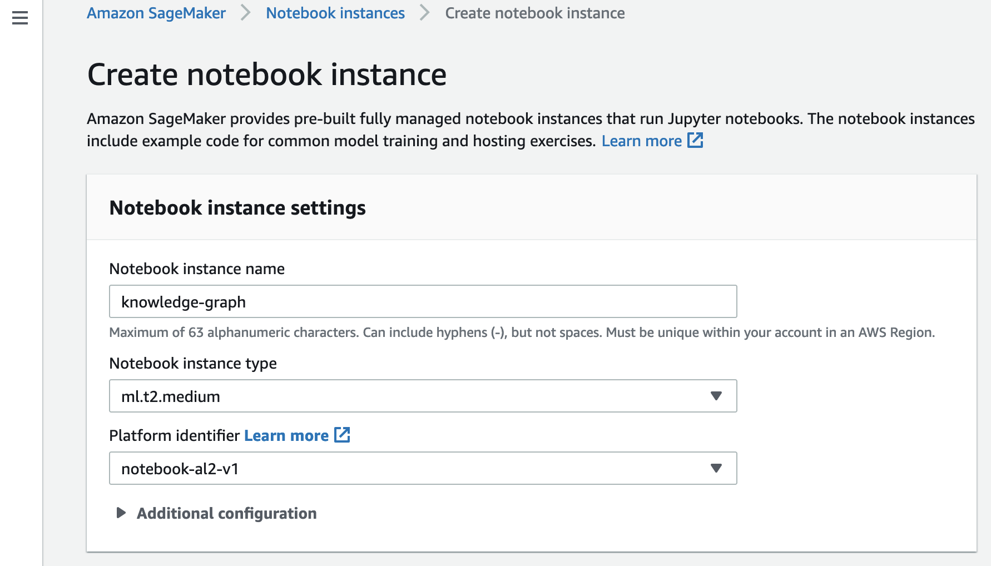Open Platform identifier Learn more link
This screenshot has width=991, height=566.
(286, 435)
